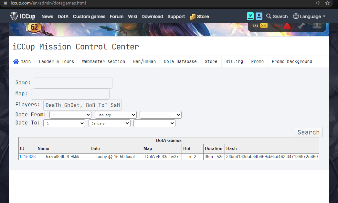Image resolution: width=338 pixels, height=203 pixels.
Task: Click the Hash column header
Action: [272, 149]
